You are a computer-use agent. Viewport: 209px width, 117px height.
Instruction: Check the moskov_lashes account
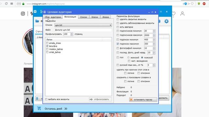pyautogui.click(x=47, y=49)
